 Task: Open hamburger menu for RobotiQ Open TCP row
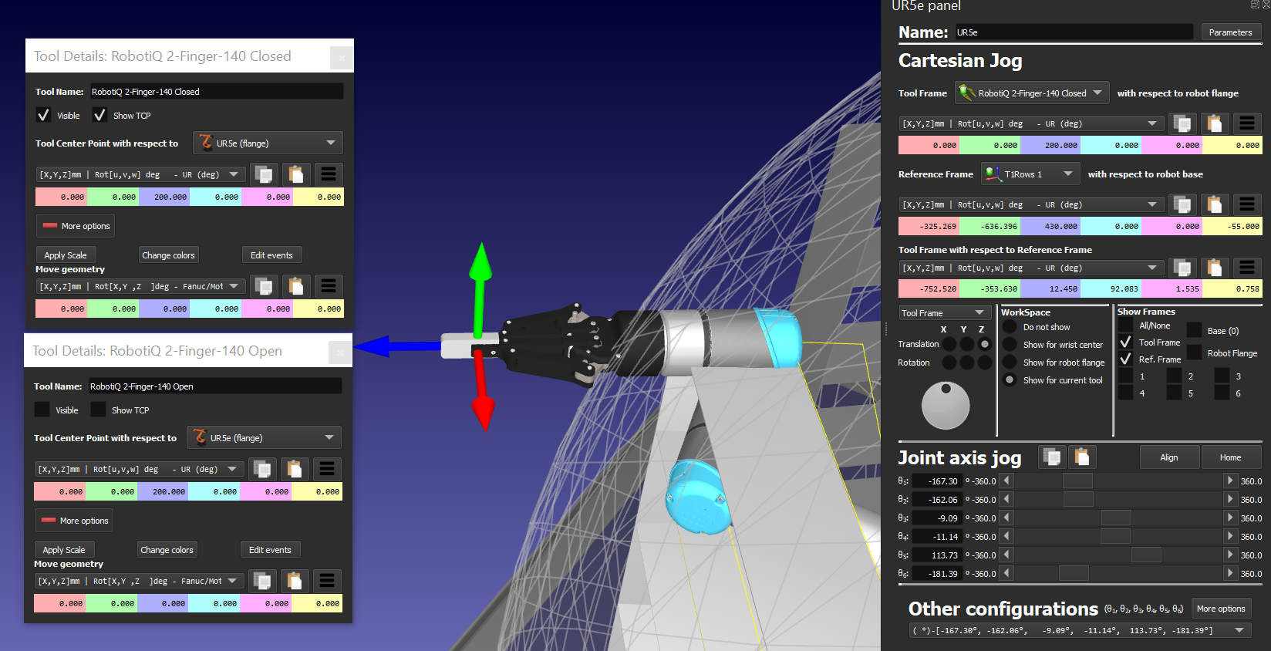(x=327, y=469)
